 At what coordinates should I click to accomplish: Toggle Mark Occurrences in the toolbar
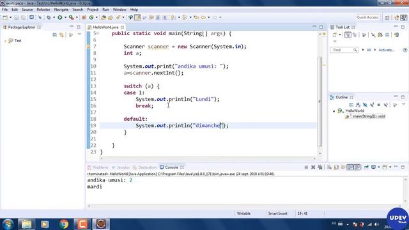[137, 17]
